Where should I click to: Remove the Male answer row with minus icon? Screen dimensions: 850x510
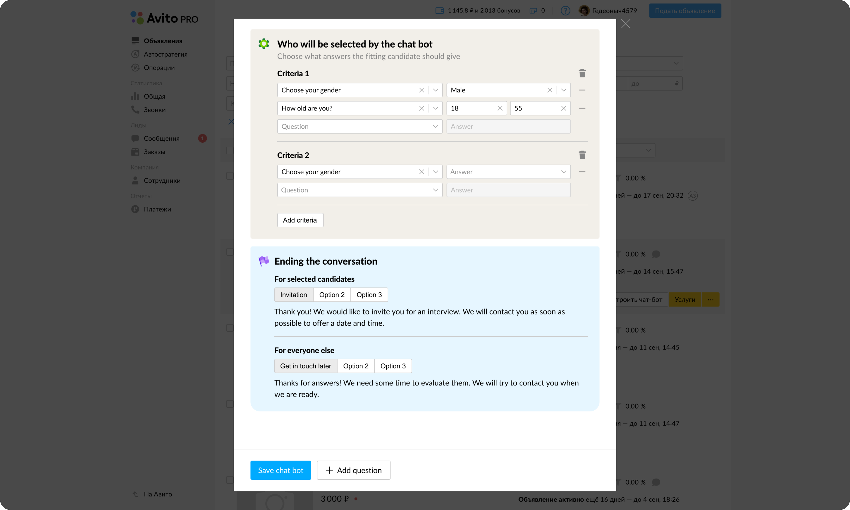(582, 90)
